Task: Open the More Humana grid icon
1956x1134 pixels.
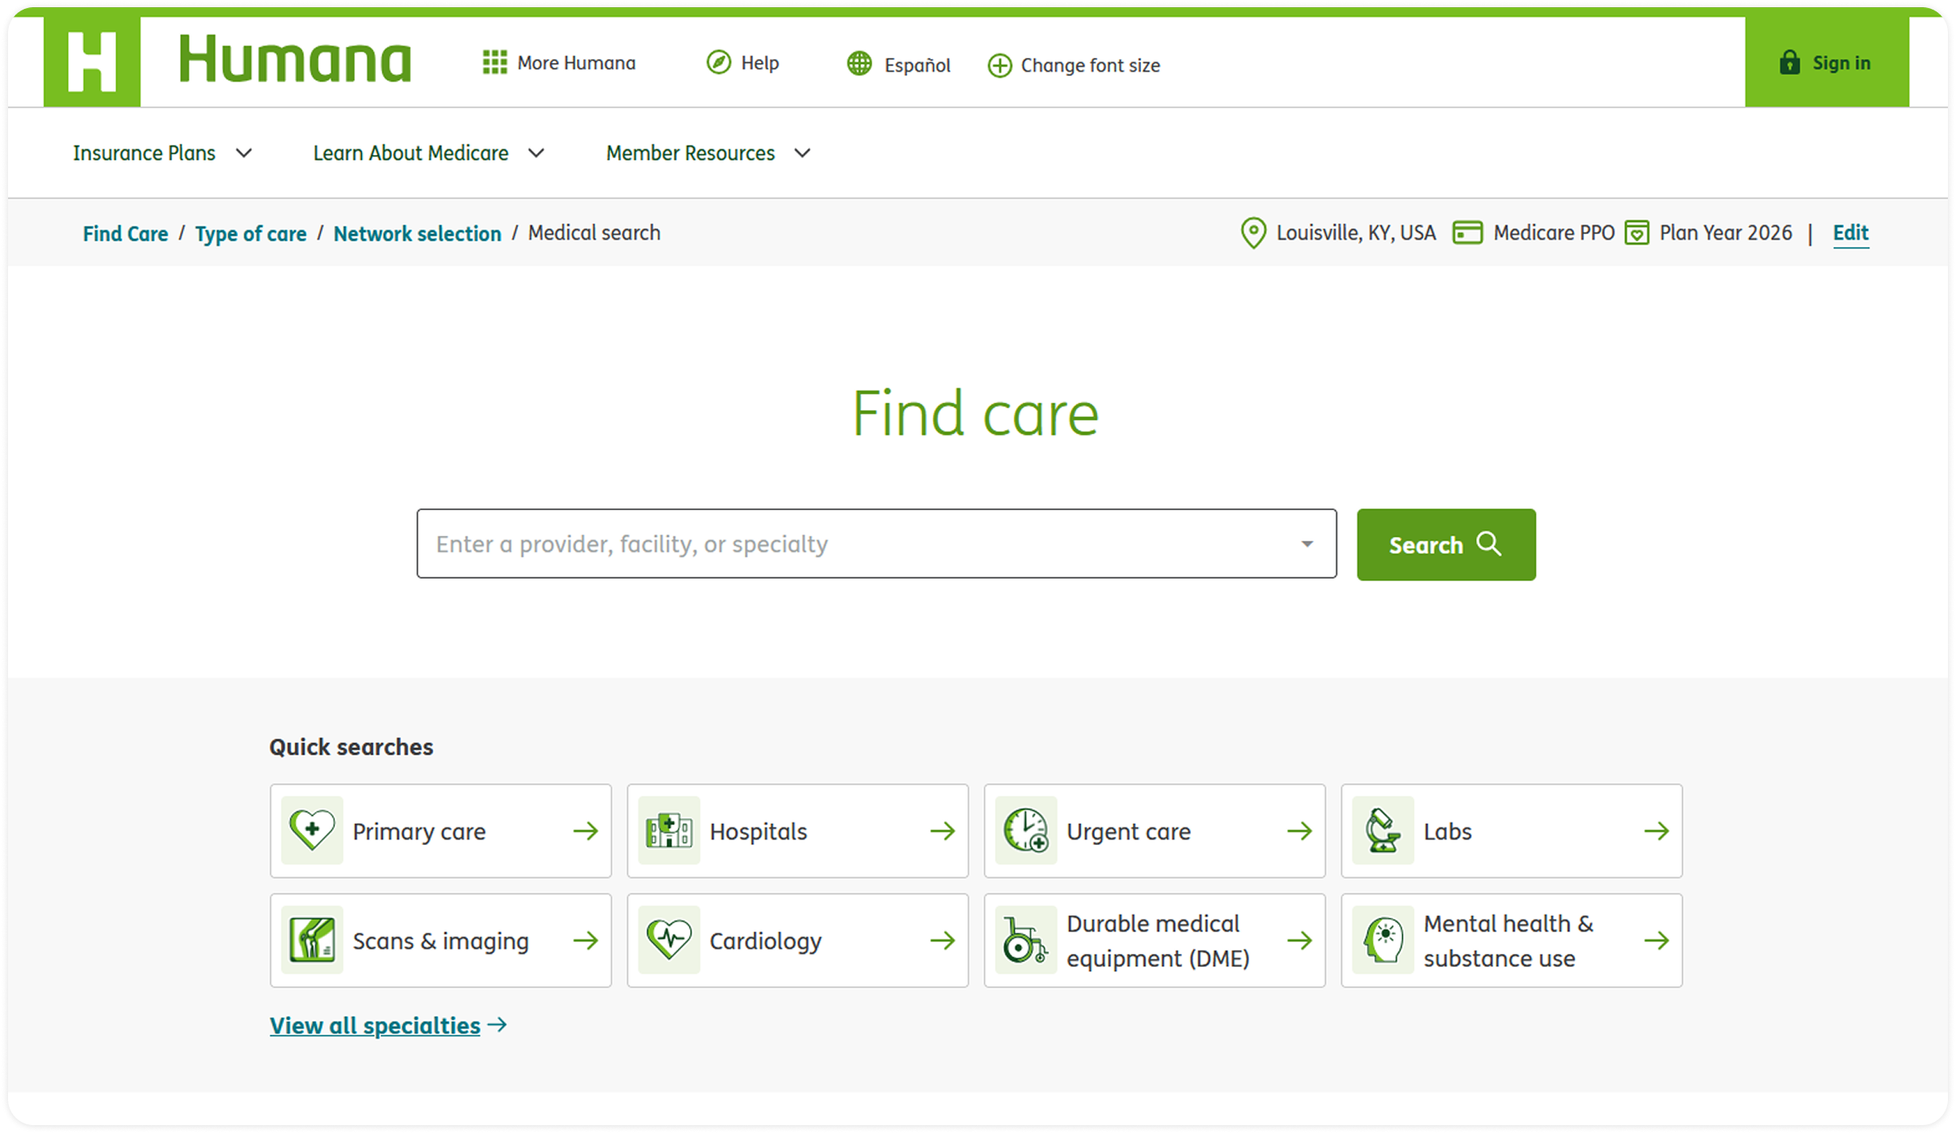Action: click(x=495, y=62)
